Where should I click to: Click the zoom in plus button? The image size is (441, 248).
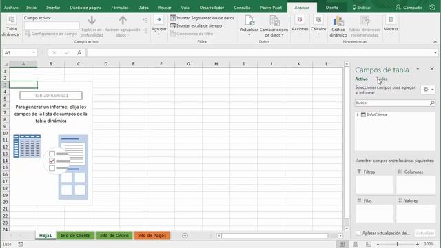pyautogui.click(x=418, y=244)
